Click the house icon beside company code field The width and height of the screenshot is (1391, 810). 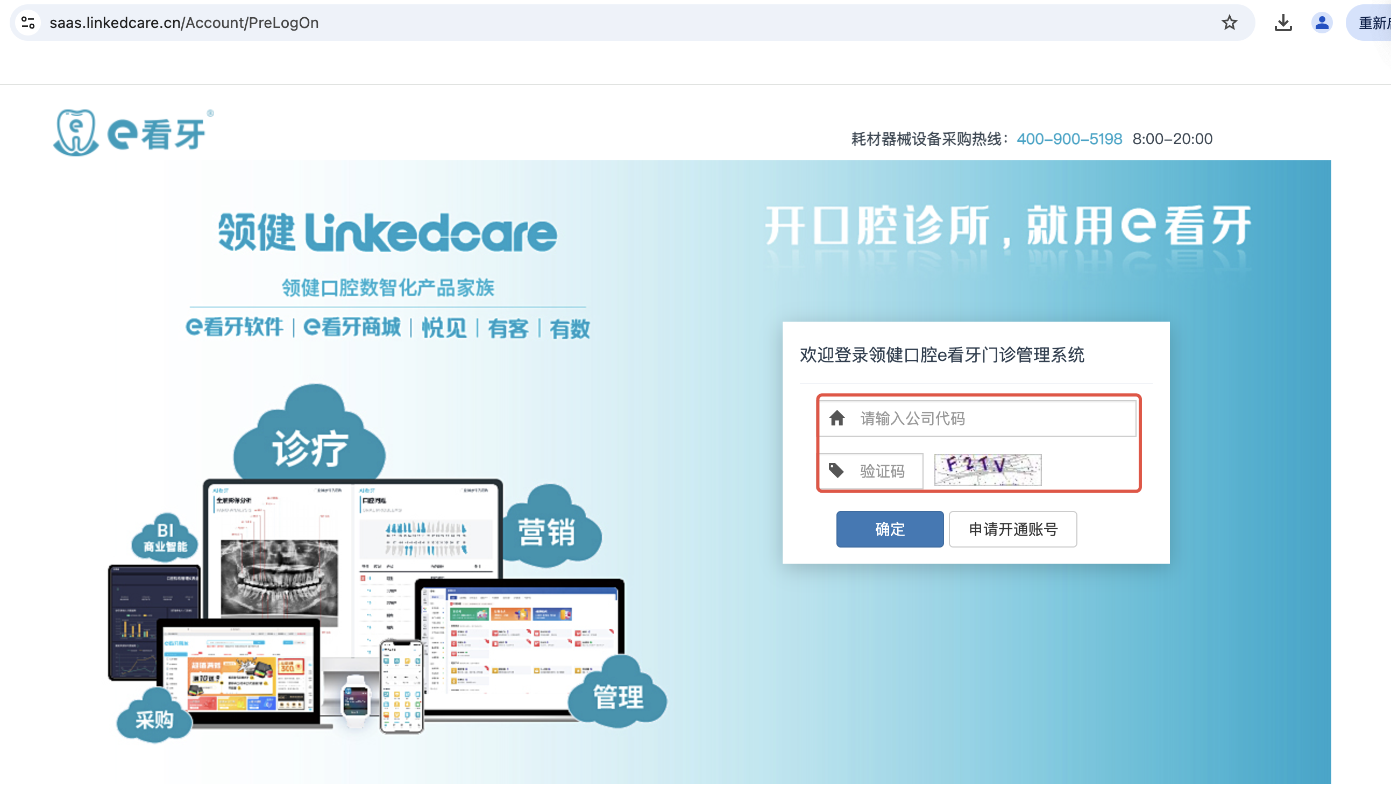click(837, 418)
